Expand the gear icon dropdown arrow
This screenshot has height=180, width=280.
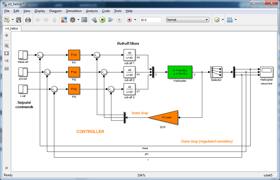click(78, 20)
